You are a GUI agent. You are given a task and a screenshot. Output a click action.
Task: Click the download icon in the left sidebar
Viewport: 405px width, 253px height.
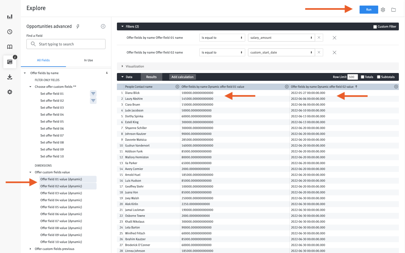(10, 77)
